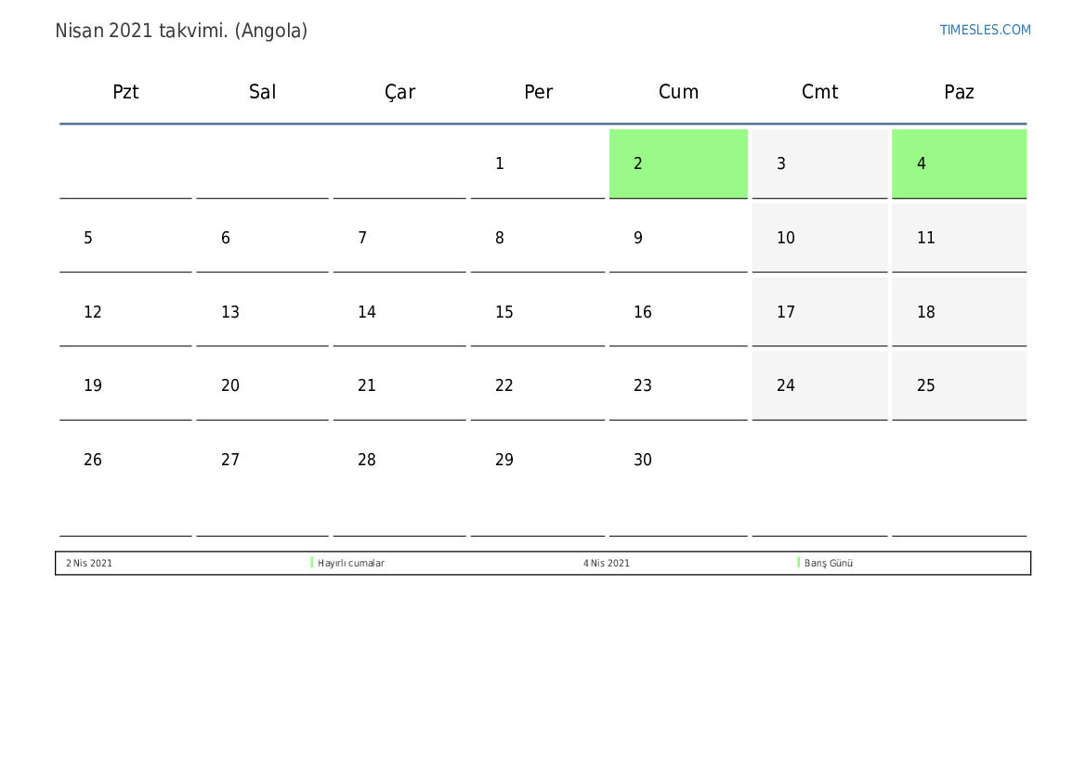Select Saturday the 17th cell
This screenshot has height=768, width=1086.
coord(819,312)
